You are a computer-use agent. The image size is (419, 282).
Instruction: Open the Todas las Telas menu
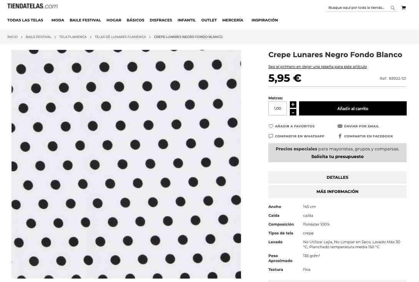click(x=25, y=20)
